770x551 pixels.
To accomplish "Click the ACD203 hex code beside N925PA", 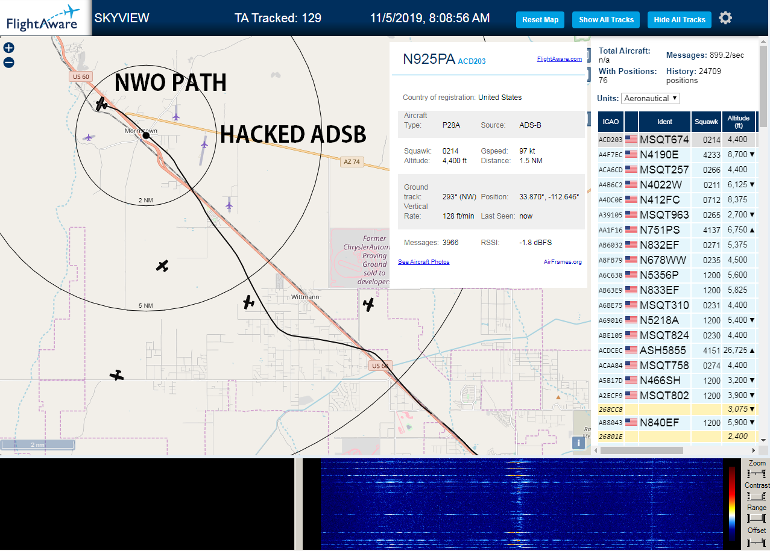I will click(x=472, y=61).
